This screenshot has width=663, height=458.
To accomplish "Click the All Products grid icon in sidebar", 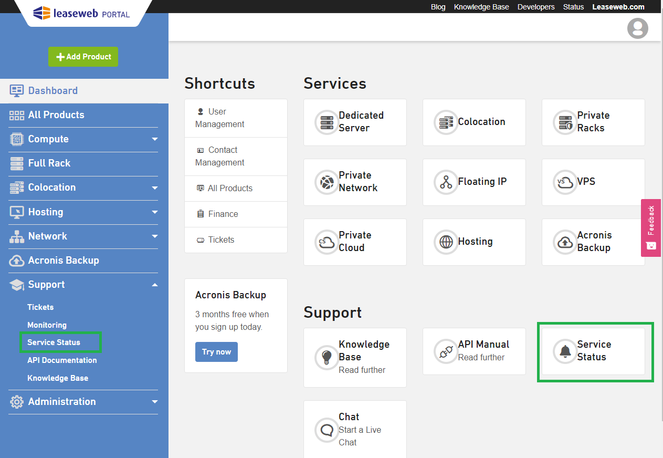I will coord(17,115).
